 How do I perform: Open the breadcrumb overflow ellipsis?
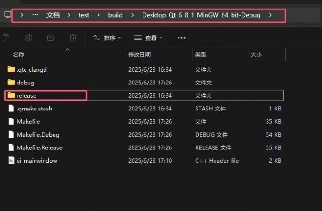(35, 15)
